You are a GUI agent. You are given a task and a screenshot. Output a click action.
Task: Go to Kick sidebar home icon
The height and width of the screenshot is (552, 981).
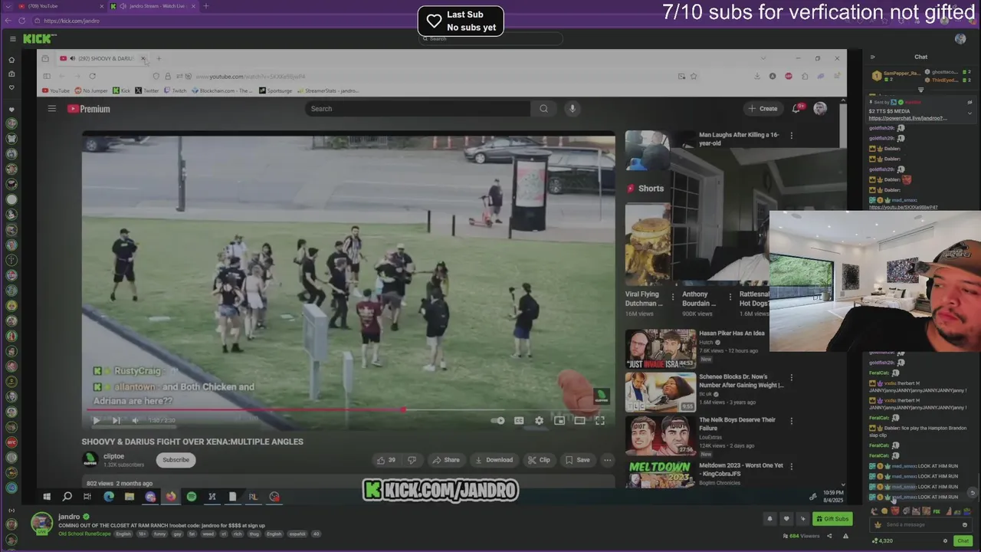point(11,60)
